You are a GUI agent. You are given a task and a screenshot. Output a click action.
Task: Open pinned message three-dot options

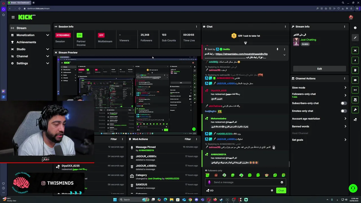tap(284, 49)
